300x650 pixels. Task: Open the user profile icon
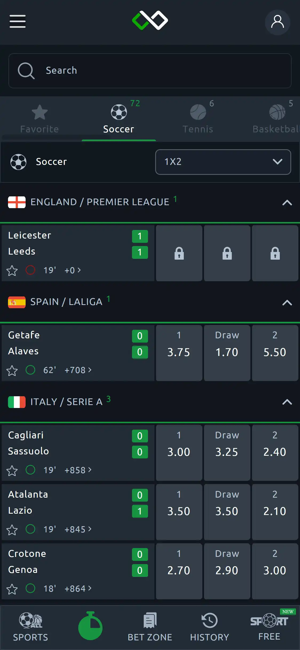[x=277, y=22]
